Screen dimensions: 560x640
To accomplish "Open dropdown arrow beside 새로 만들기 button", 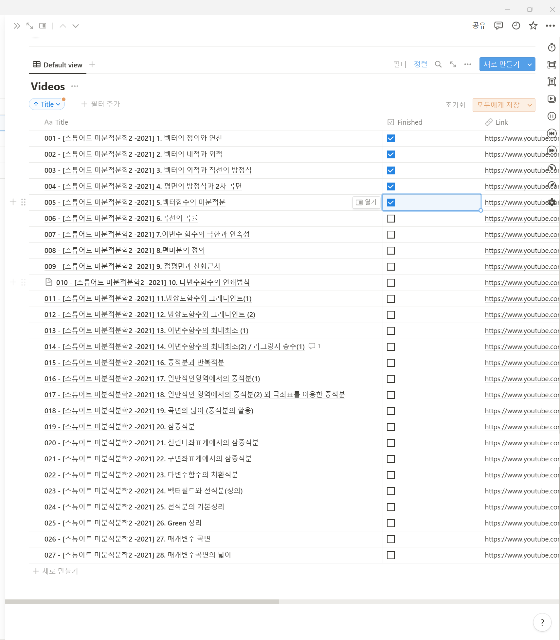I will pyautogui.click(x=530, y=64).
